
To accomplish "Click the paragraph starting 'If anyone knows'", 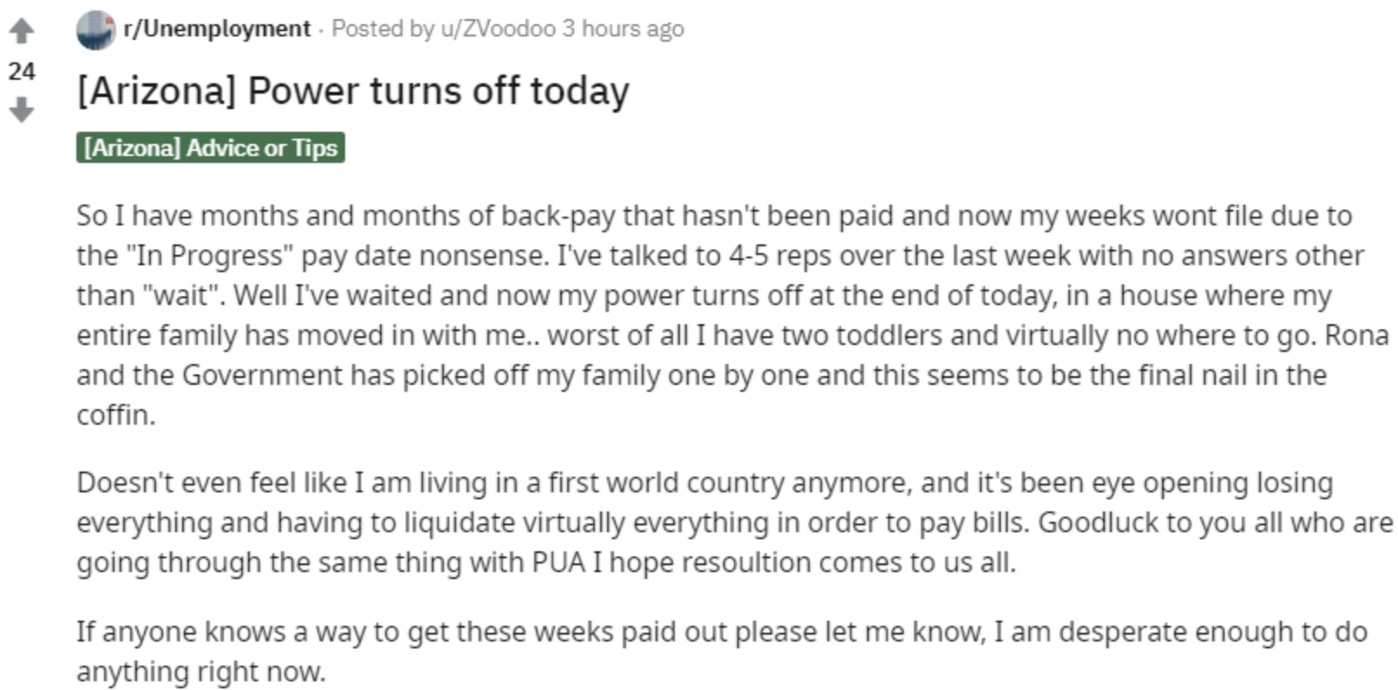I will point(722,651).
